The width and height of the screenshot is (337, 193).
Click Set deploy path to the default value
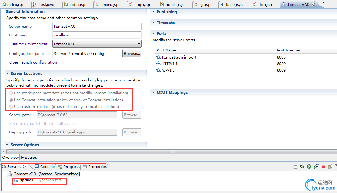tap(41, 123)
